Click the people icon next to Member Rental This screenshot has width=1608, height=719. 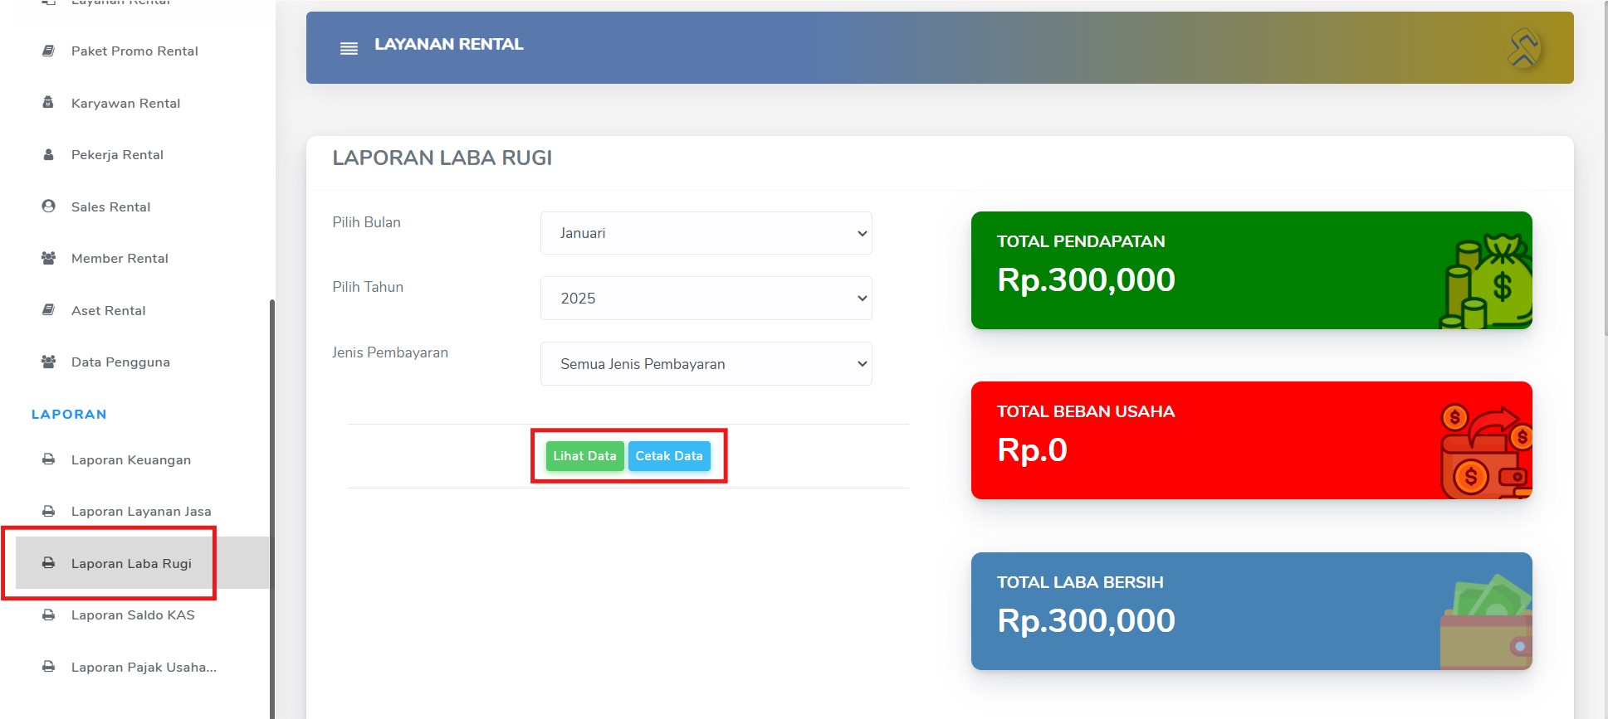(x=49, y=258)
